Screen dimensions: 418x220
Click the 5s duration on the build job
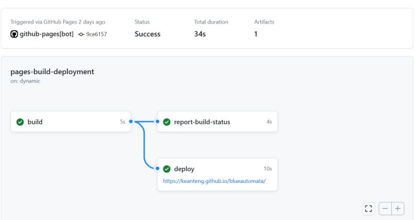point(123,122)
